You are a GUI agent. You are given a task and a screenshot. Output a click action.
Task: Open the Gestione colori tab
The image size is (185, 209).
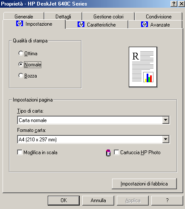108,16
